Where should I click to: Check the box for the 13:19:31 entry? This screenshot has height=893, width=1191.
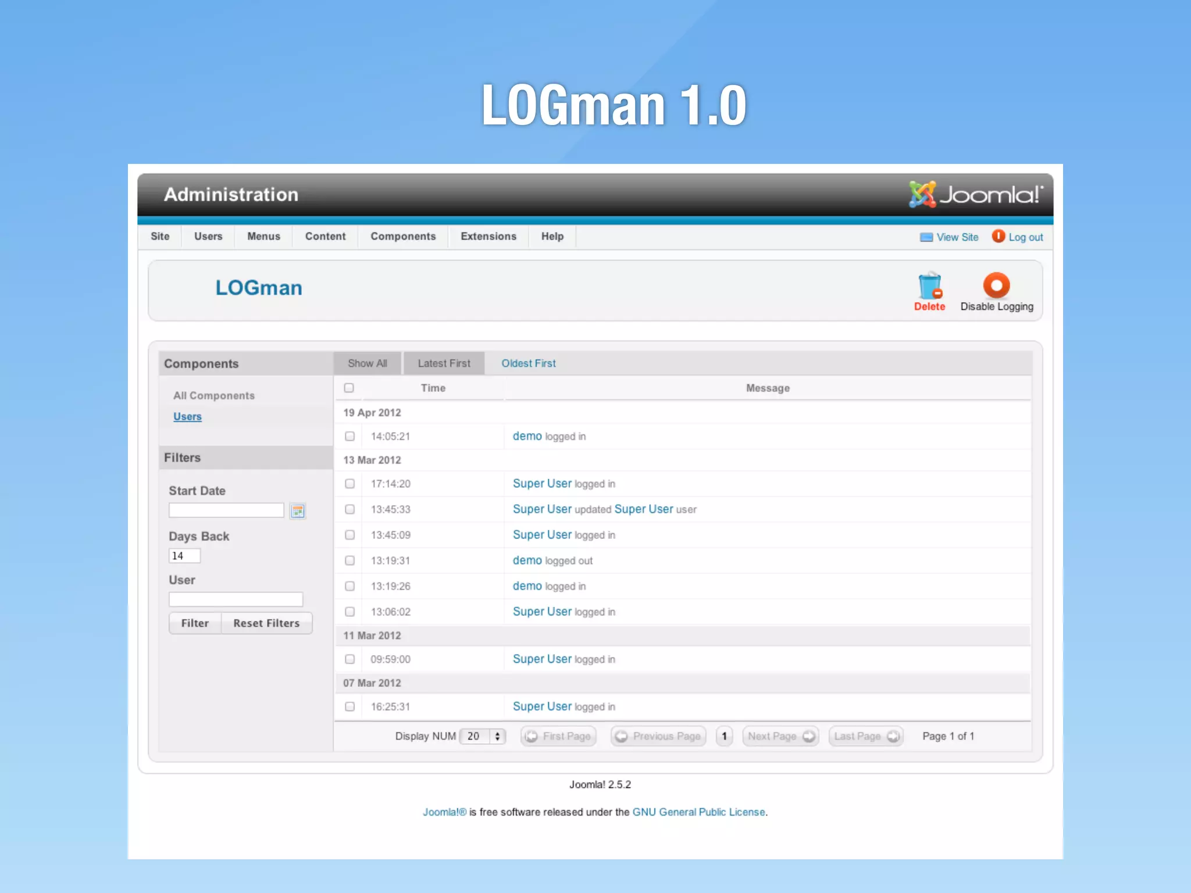(350, 560)
